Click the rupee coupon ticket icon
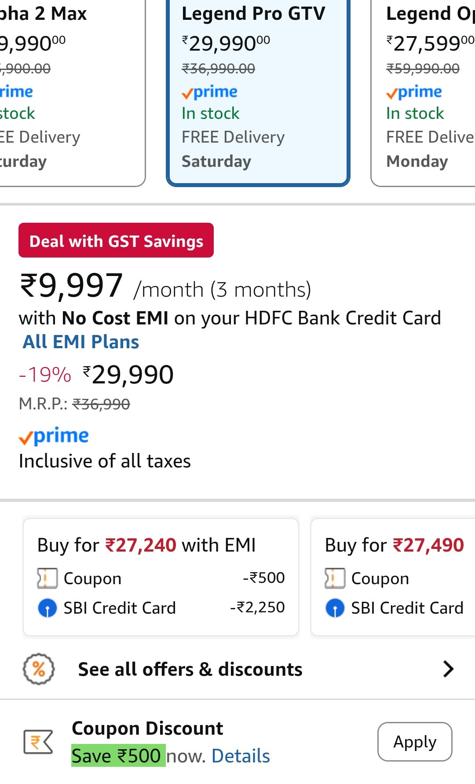The image size is (475, 784). click(38, 742)
